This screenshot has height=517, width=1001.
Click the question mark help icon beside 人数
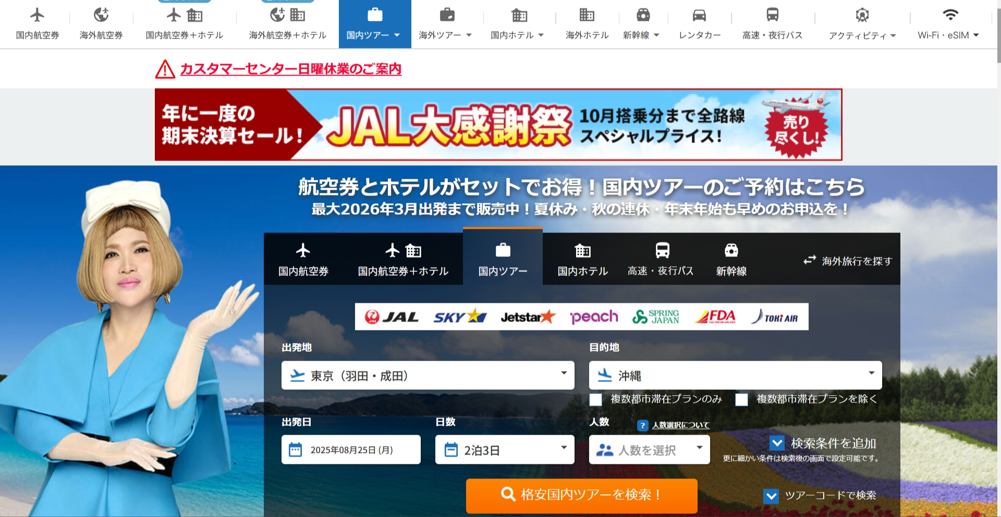point(642,425)
